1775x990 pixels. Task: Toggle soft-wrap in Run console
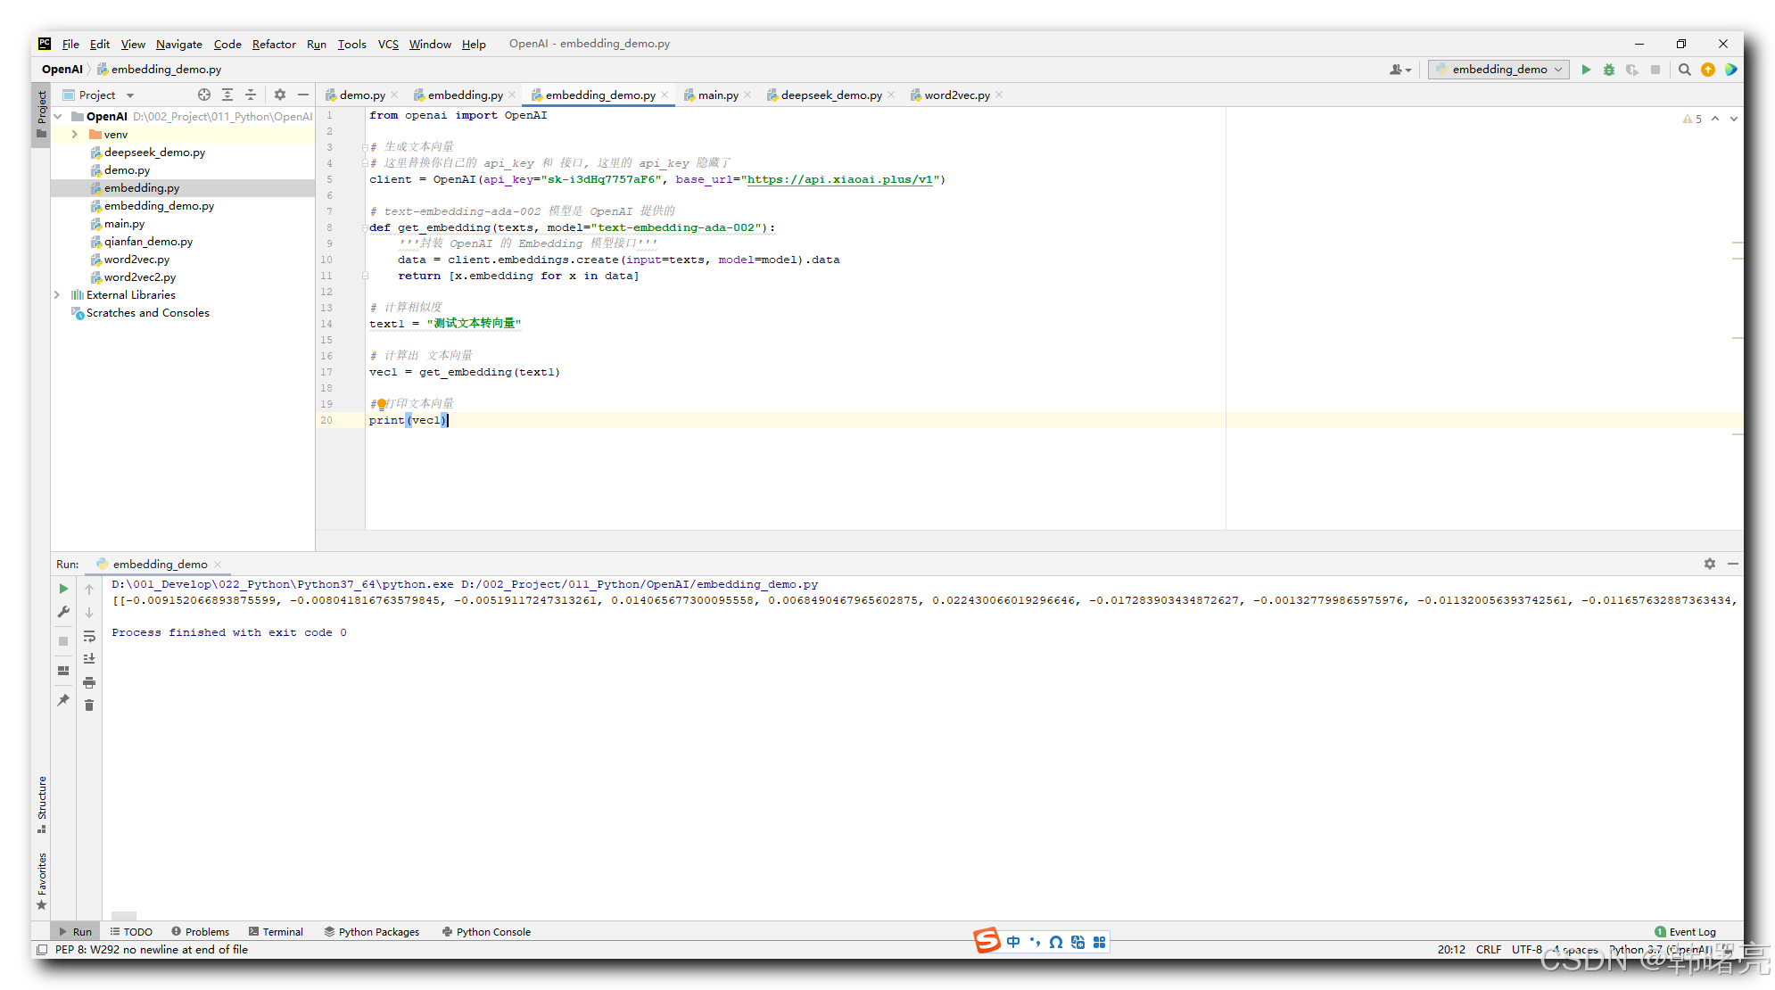point(89,636)
